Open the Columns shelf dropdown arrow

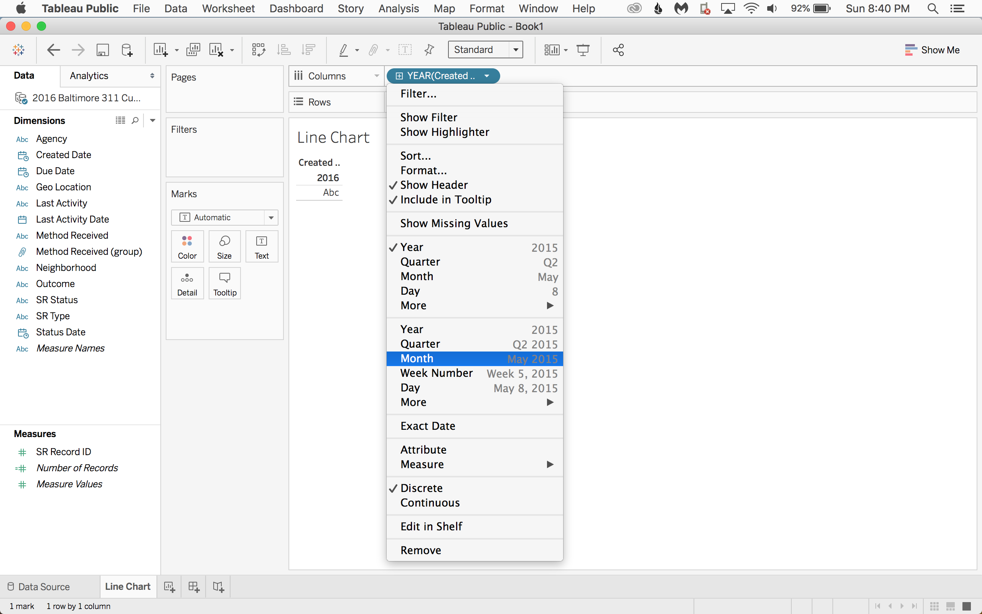[x=377, y=76]
